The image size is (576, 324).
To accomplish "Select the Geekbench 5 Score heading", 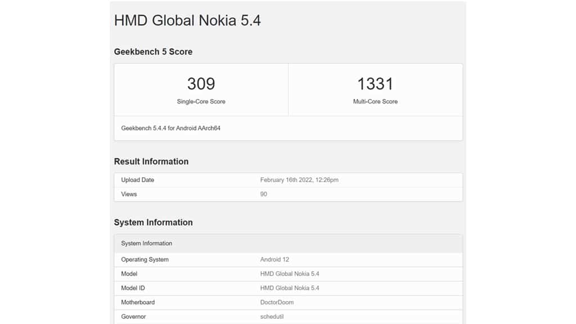I will click(153, 52).
